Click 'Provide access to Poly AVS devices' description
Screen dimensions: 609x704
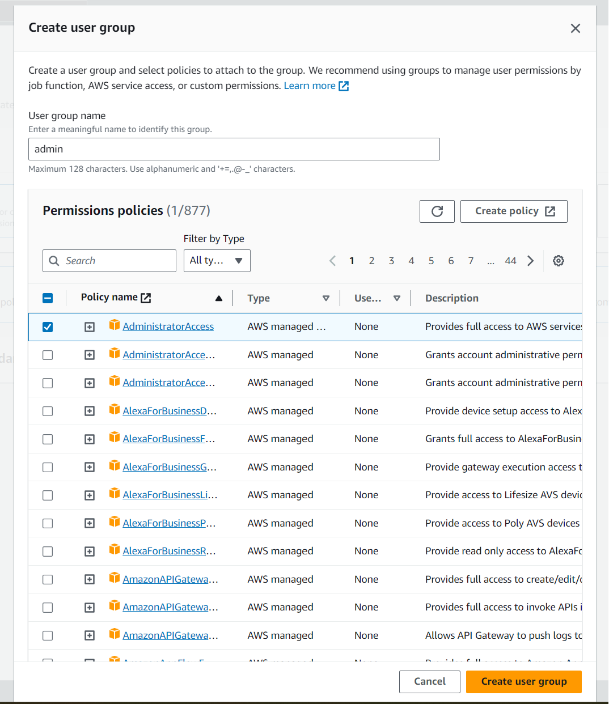click(502, 523)
